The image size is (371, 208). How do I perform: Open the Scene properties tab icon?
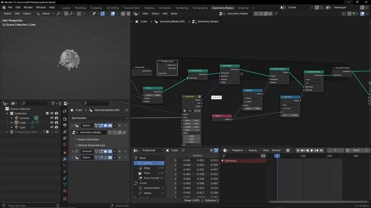point(65,139)
